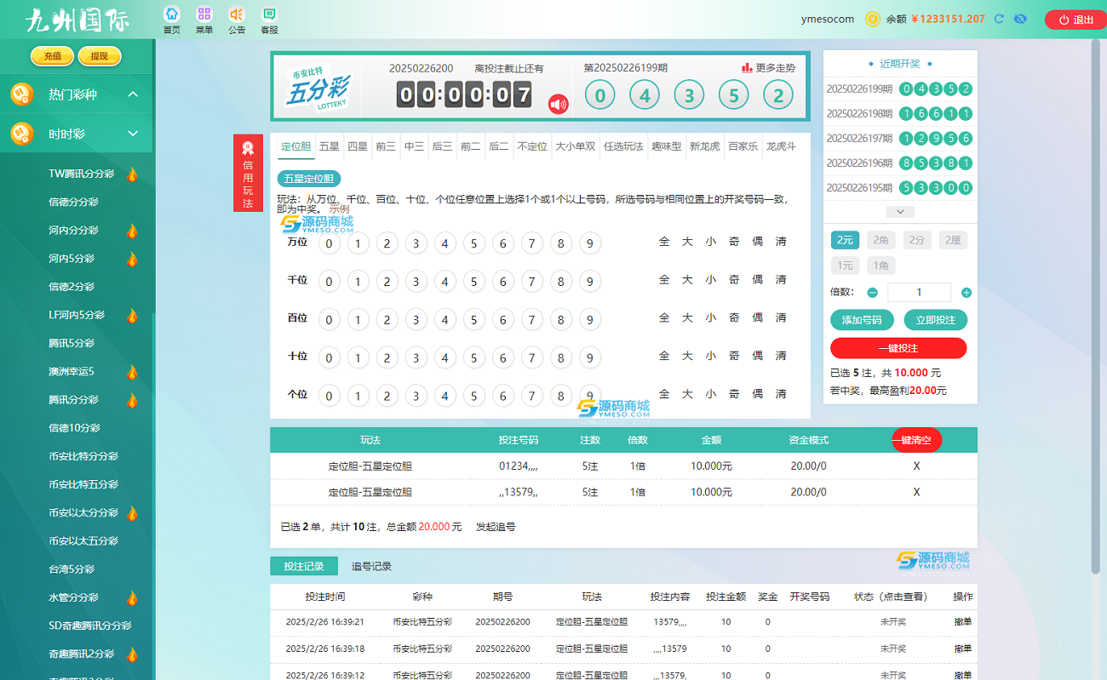Select 台湾5分彩 in the sidebar
1107x680 pixels.
click(72, 569)
